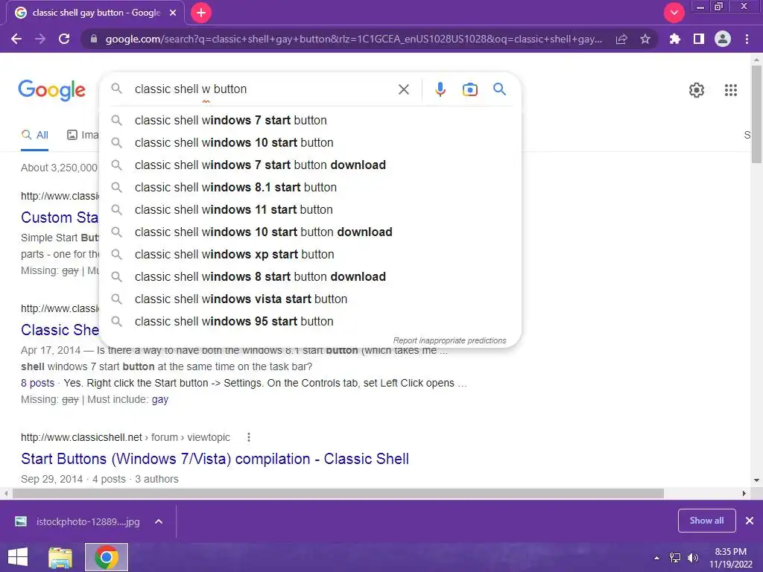Screen dimensions: 763x572
Task: Choose 'classic shell windows 7 start button download'
Action: tap(311, 165)
